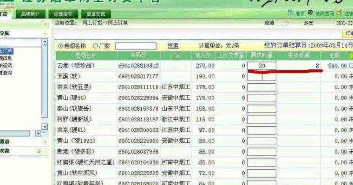This screenshot has width=353, height=185.
Task: Click the 利群(硬新版) product name
Action: tap(74, 119)
